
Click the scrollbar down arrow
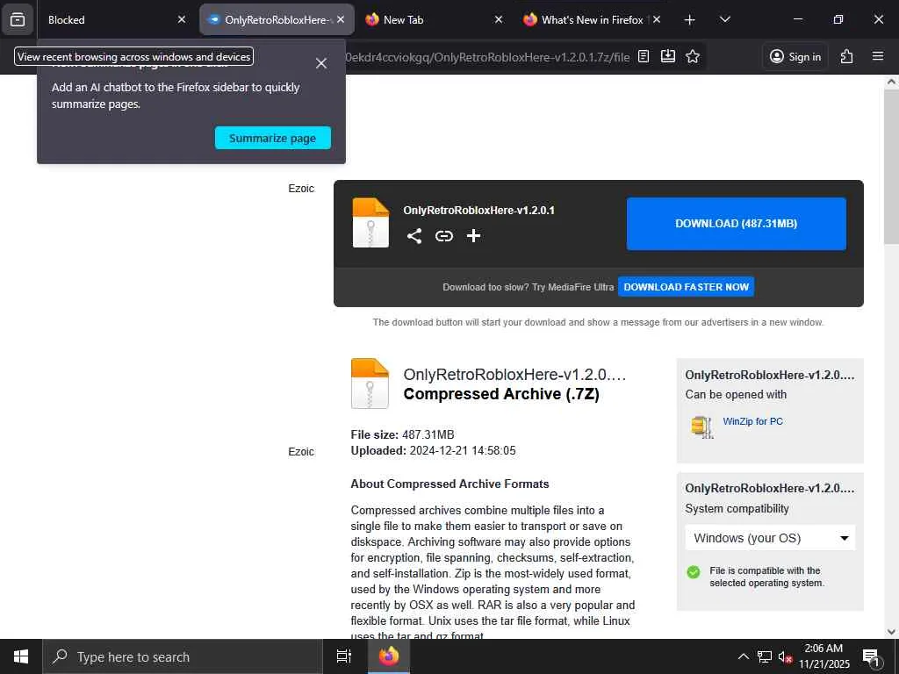pos(891,632)
